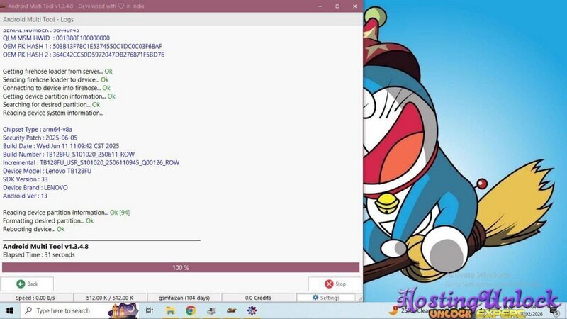Image resolution: width=567 pixels, height=319 pixels.
Task: Open File Explorer from the taskbar
Action: point(170,310)
